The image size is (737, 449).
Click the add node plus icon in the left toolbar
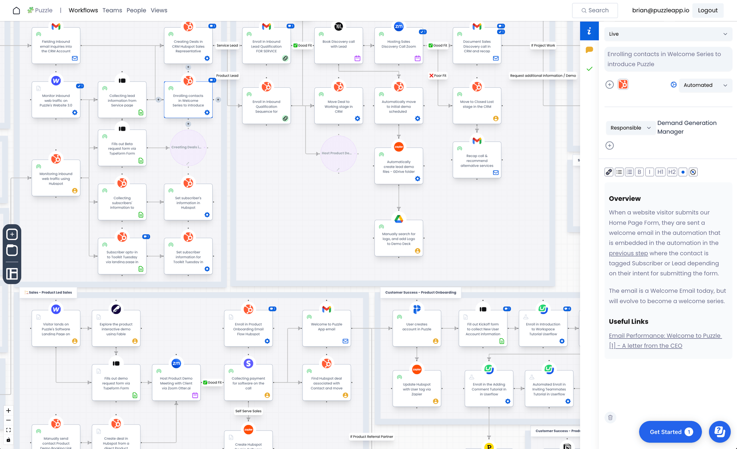(x=12, y=234)
